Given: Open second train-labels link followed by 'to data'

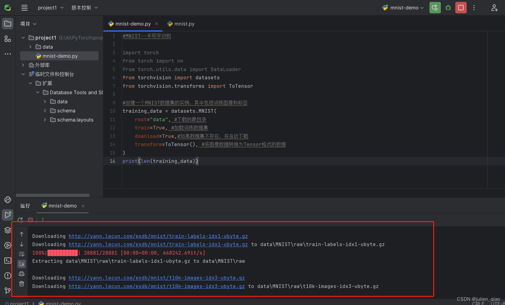Looking at the screenshot, I should point(158,244).
